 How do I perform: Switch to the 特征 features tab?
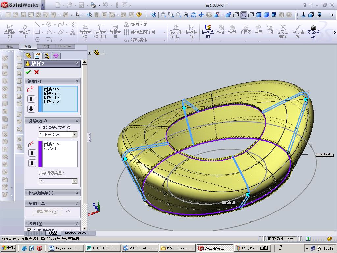(x=10, y=46)
